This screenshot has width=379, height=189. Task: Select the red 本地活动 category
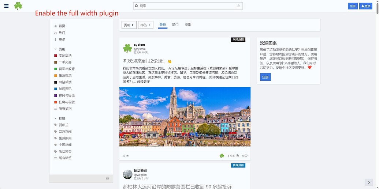[x=65, y=56]
